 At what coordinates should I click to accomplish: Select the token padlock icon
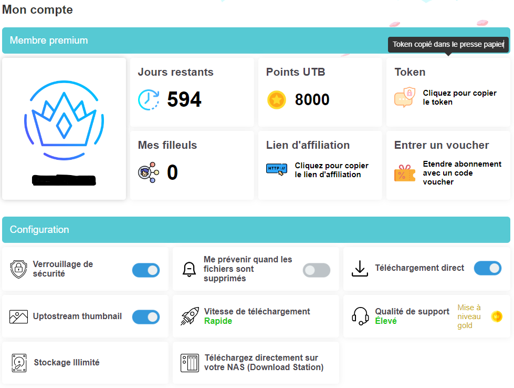pyautogui.click(x=404, y=98)
